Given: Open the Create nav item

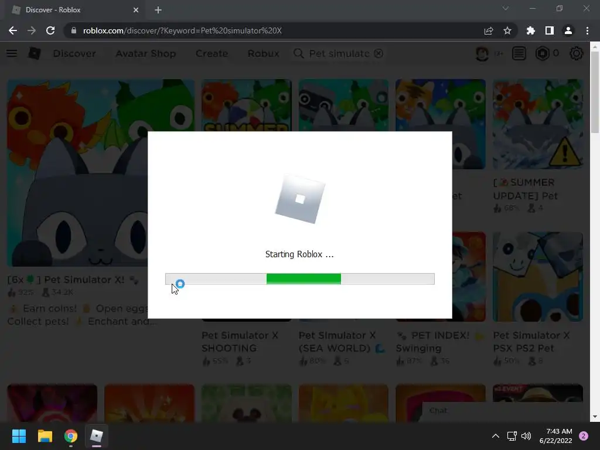Looking at the screenshot, I should 212,53.
